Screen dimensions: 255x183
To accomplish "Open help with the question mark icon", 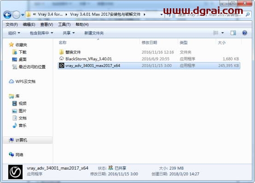I will (x=244, y=33).
